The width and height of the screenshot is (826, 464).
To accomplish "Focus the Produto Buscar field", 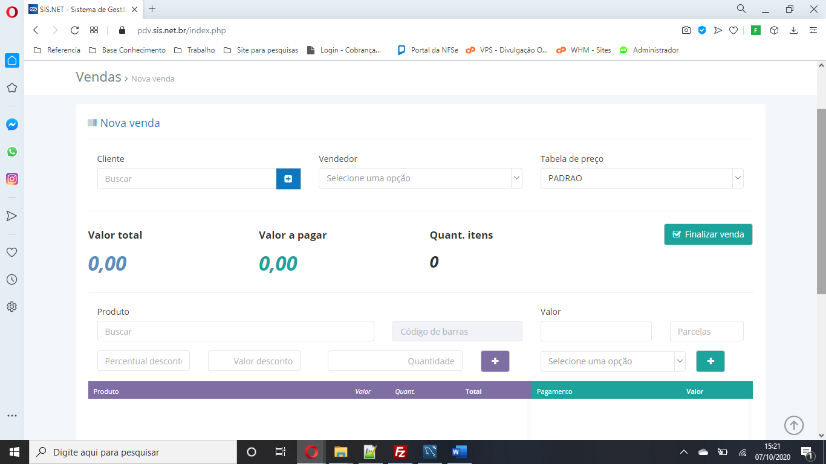I will tap(236, 331).
